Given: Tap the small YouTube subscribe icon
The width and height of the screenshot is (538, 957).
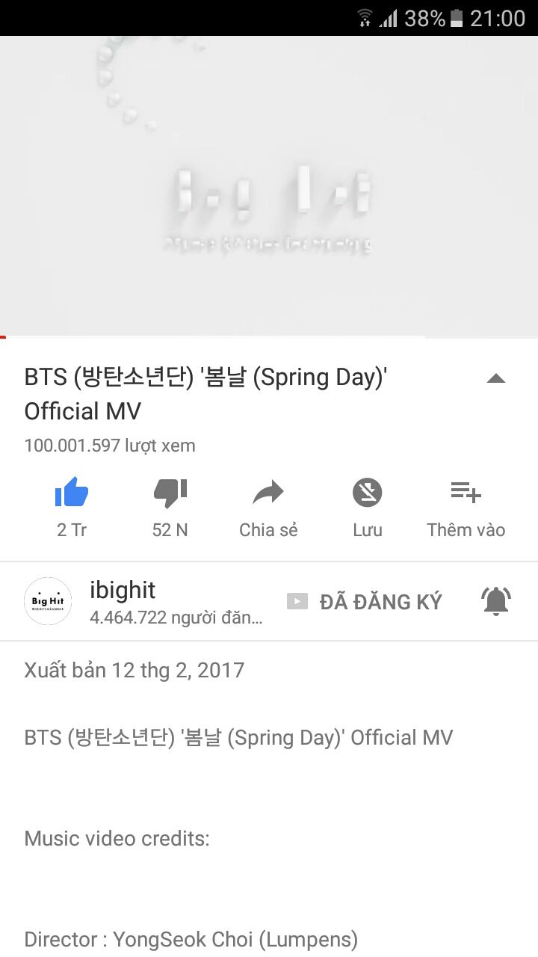Looking at the screenshot, I should (x=297, y=601).
